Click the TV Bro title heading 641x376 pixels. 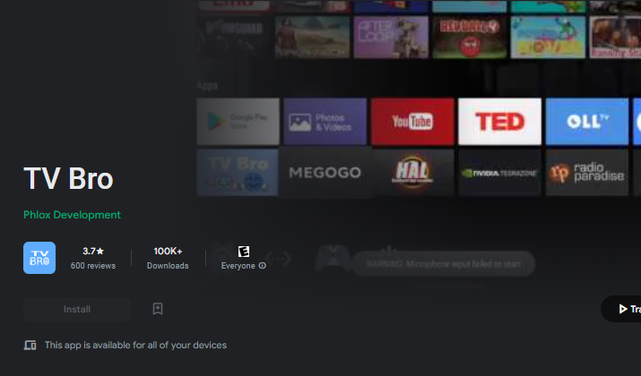coord(68,178)
